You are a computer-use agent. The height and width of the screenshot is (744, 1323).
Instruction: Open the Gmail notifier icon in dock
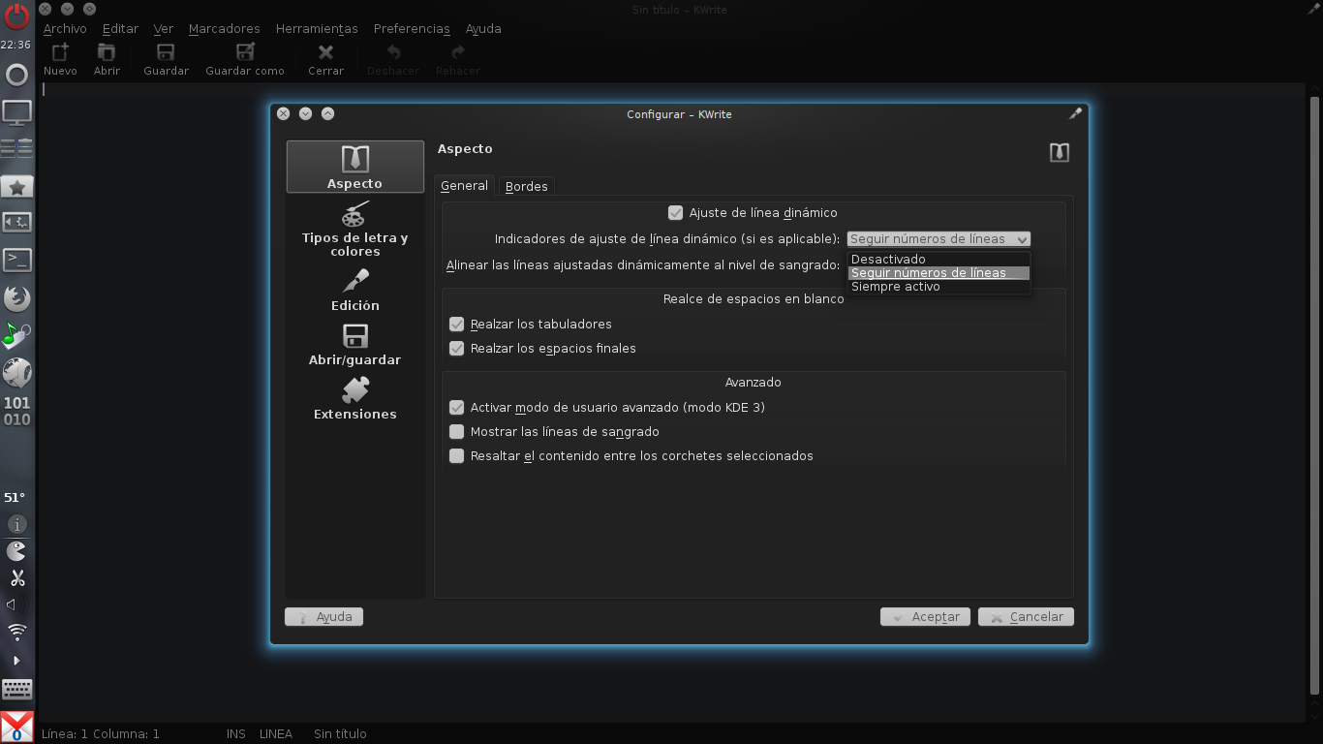click(16, 727)
